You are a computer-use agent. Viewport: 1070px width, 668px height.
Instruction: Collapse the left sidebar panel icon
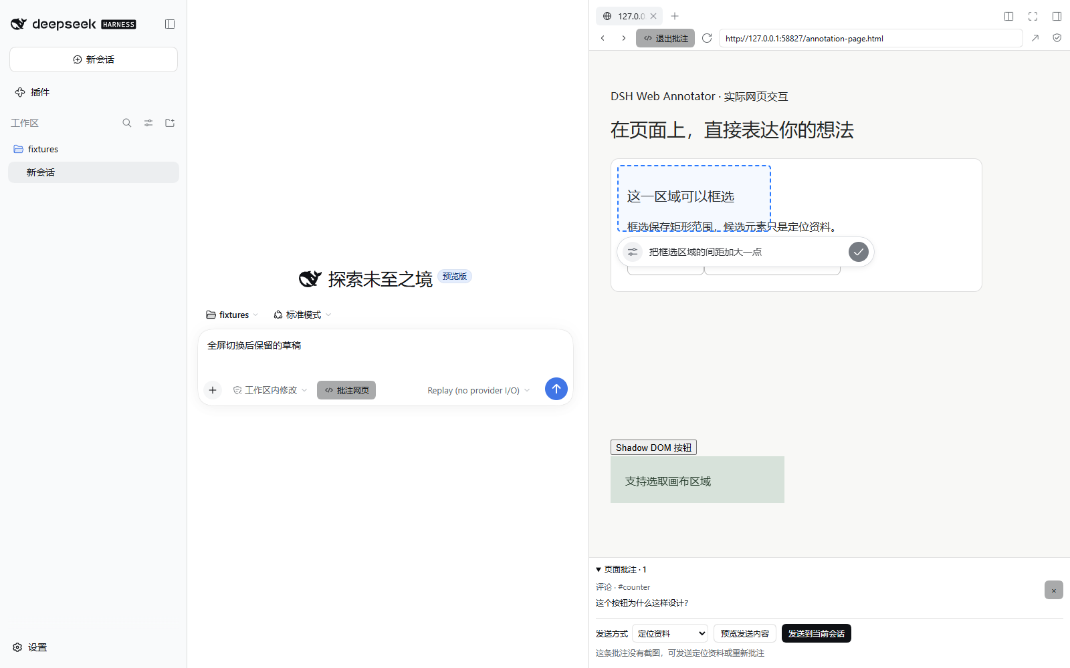(x=170, y=24)
